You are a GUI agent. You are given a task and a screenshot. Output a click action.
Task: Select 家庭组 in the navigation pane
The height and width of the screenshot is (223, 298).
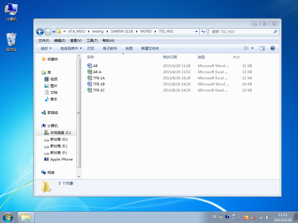click(50, 113)
